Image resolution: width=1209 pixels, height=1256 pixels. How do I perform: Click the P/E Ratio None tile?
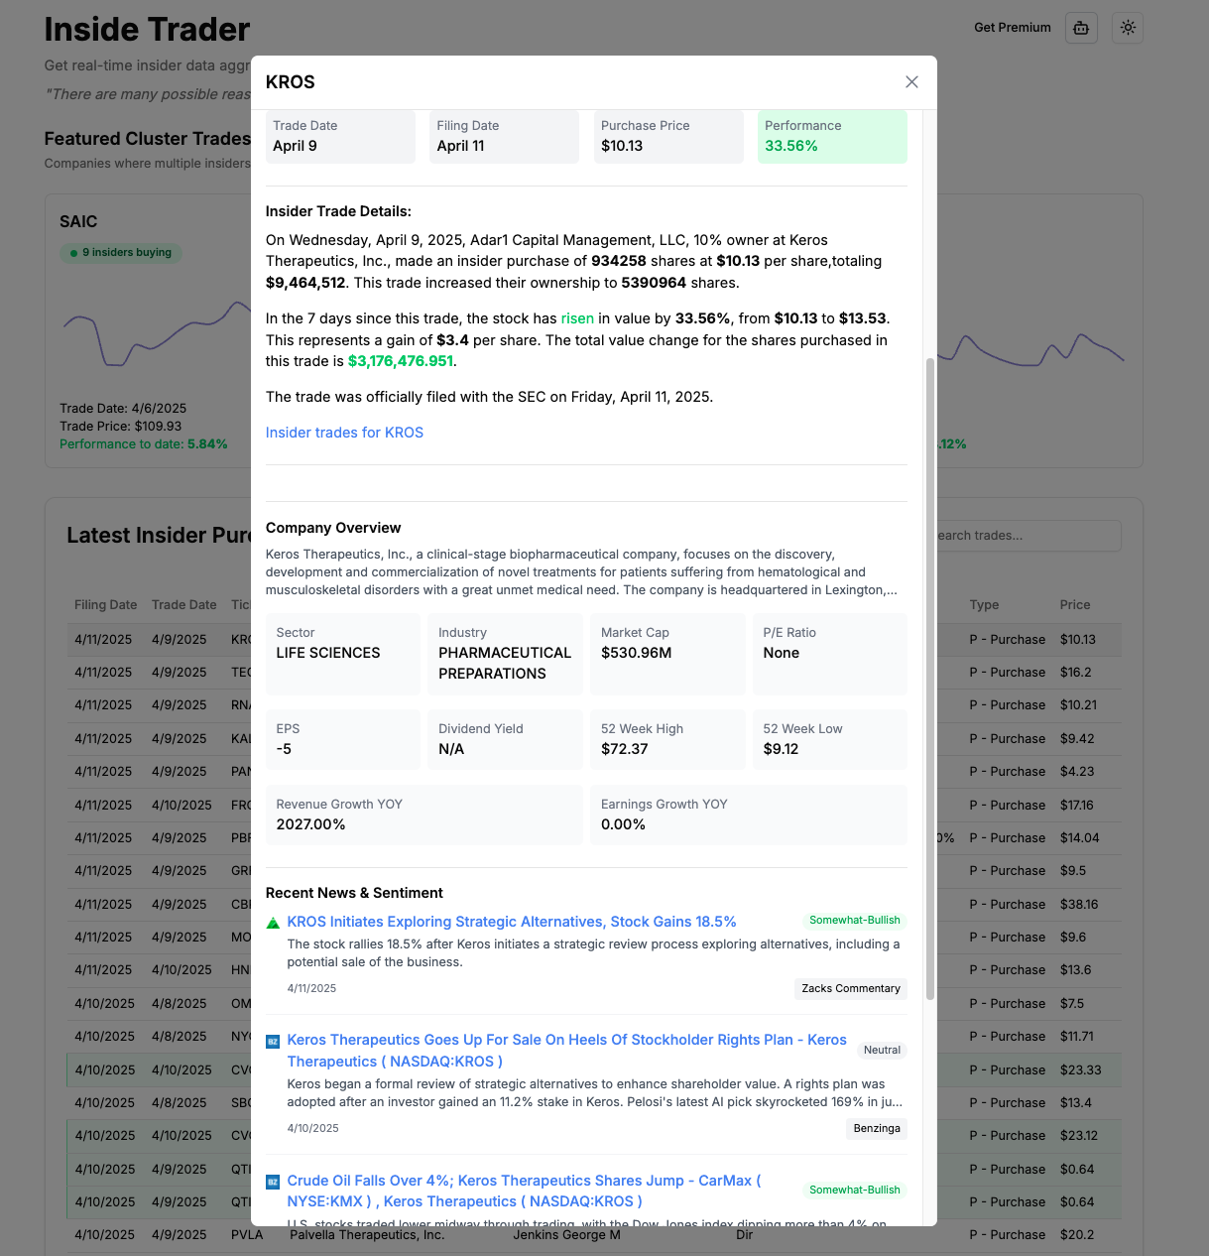[x=830, y=654]
